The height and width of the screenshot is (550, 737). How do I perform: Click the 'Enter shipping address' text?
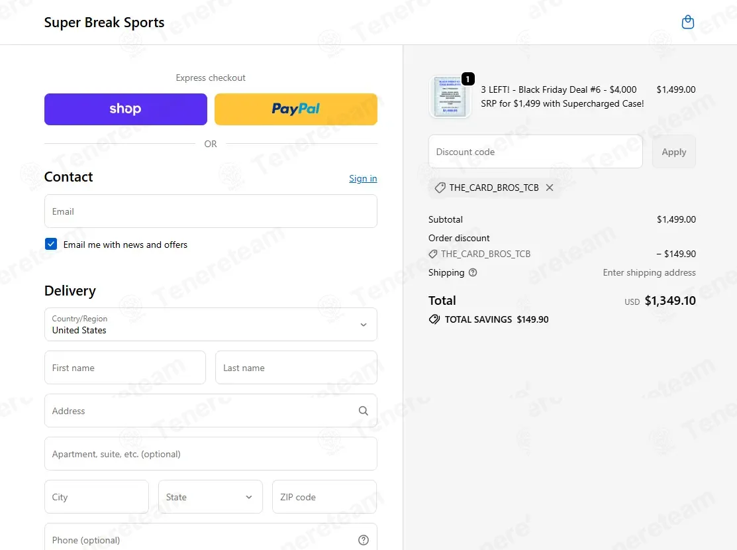[x=649, y=272]
